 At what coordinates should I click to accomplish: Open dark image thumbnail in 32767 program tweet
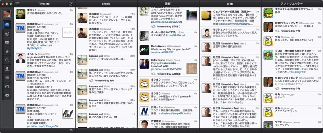(192, 15)
